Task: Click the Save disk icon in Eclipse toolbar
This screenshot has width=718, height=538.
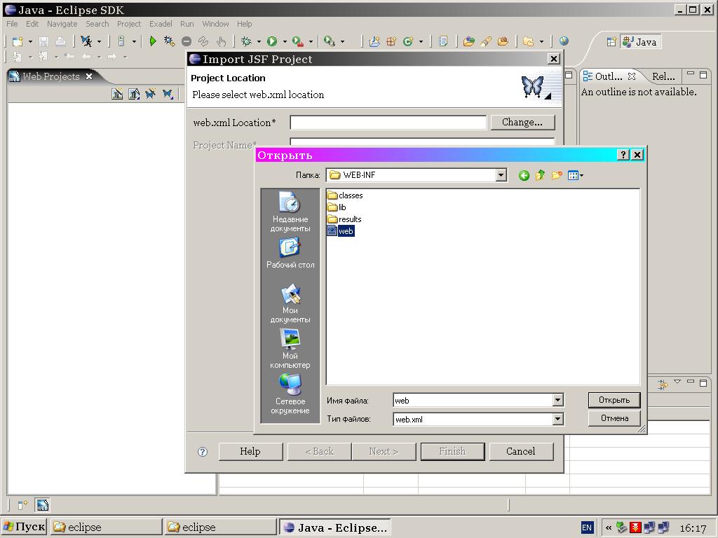Action: 43,41
